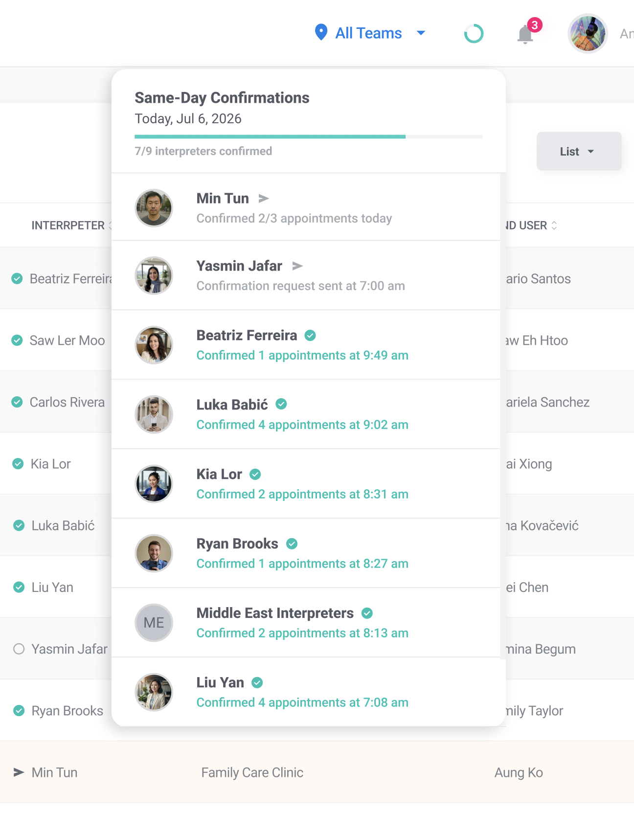Toggle the confirmed check for Carlos Rivera
Screen dimensions: 634x816
click(x=17, y=402)
